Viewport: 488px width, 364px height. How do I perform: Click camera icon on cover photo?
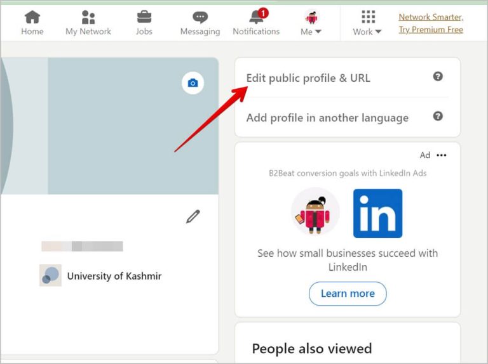tap(193, 83)
